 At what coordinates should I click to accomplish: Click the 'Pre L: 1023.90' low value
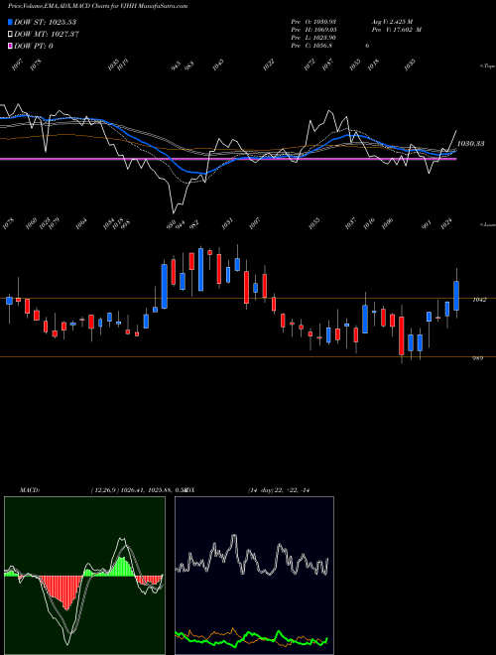313,38
